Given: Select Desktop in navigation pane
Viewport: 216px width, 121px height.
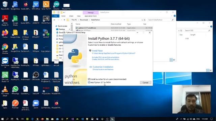Looking at the screenshot, I should click(62, 29).
